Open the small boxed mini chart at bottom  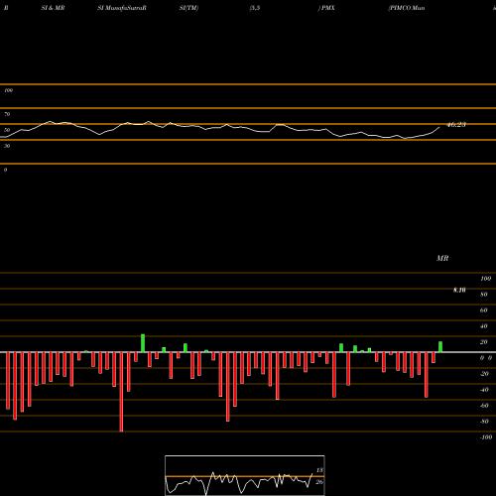click(x=245, y=475)
